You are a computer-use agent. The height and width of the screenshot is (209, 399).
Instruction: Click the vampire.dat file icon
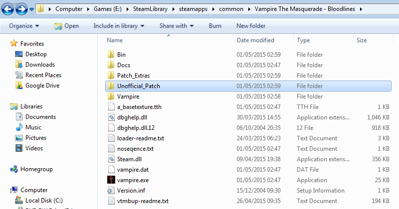[x=111, y=169]
